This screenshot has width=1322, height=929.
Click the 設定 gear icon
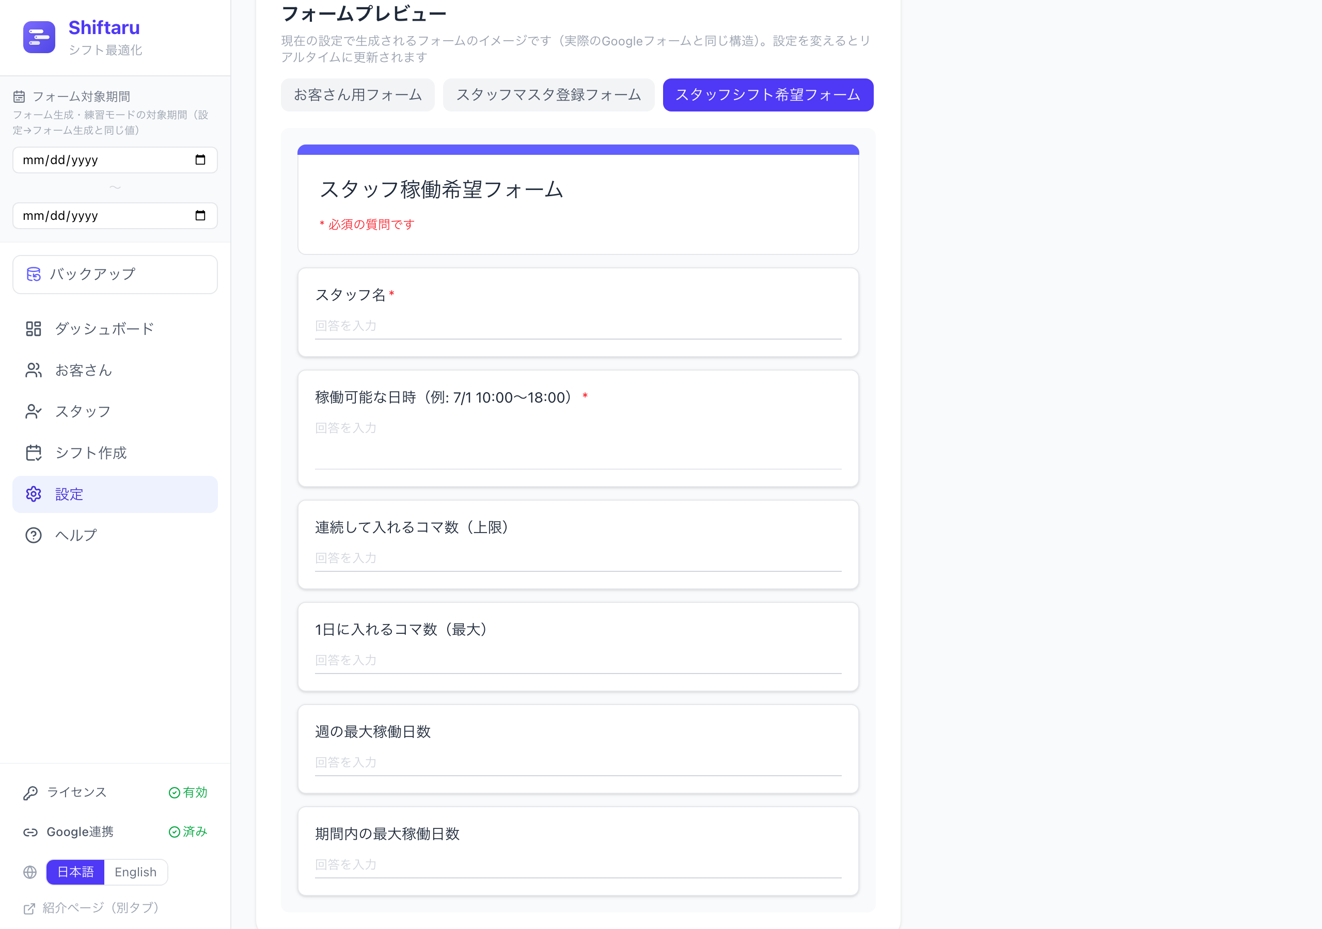(34, 494)
